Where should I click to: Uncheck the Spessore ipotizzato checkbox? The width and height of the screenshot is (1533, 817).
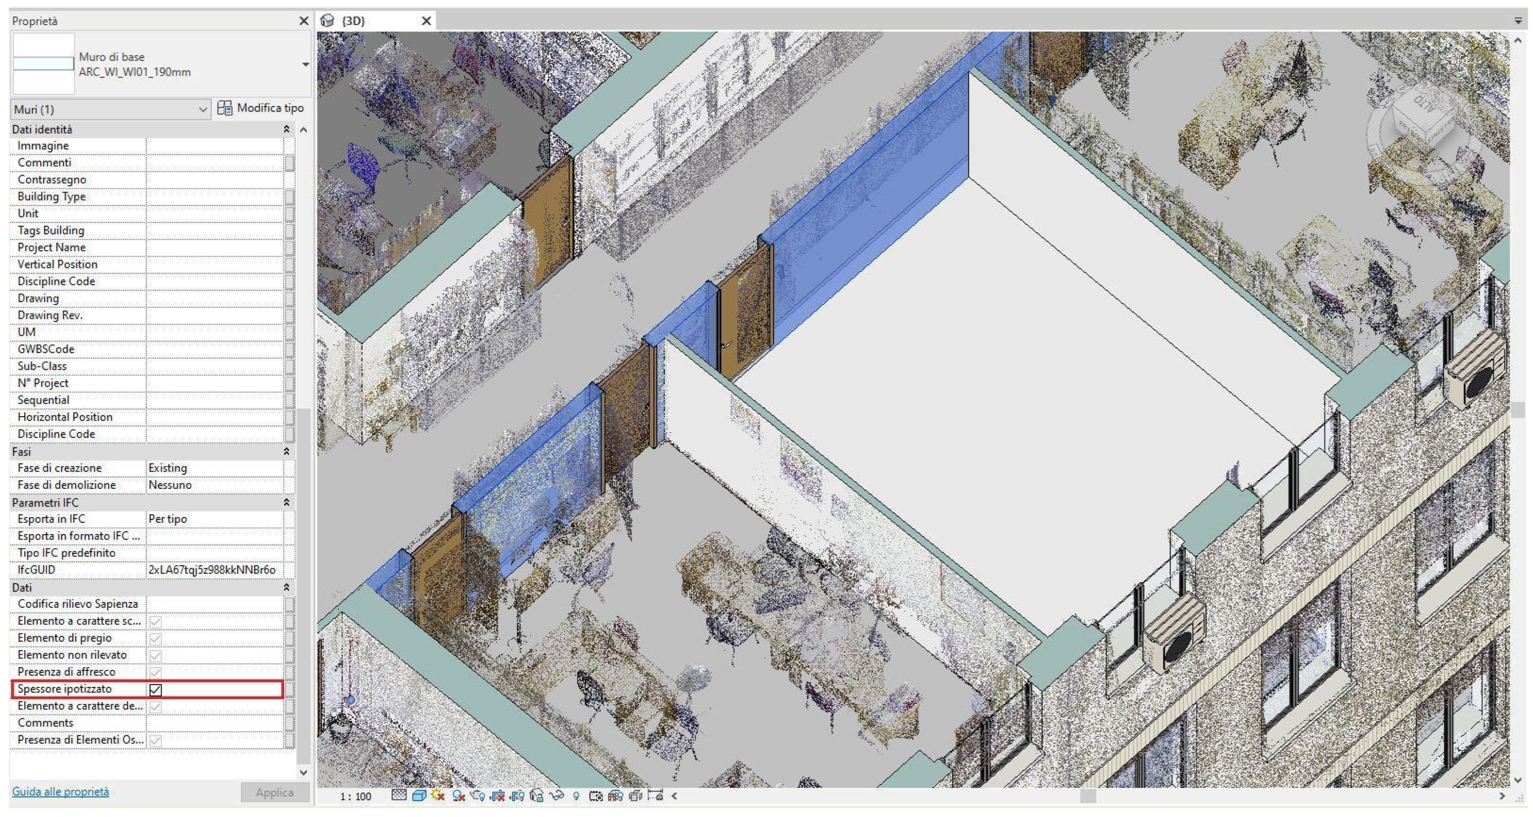tap(155, 690)
